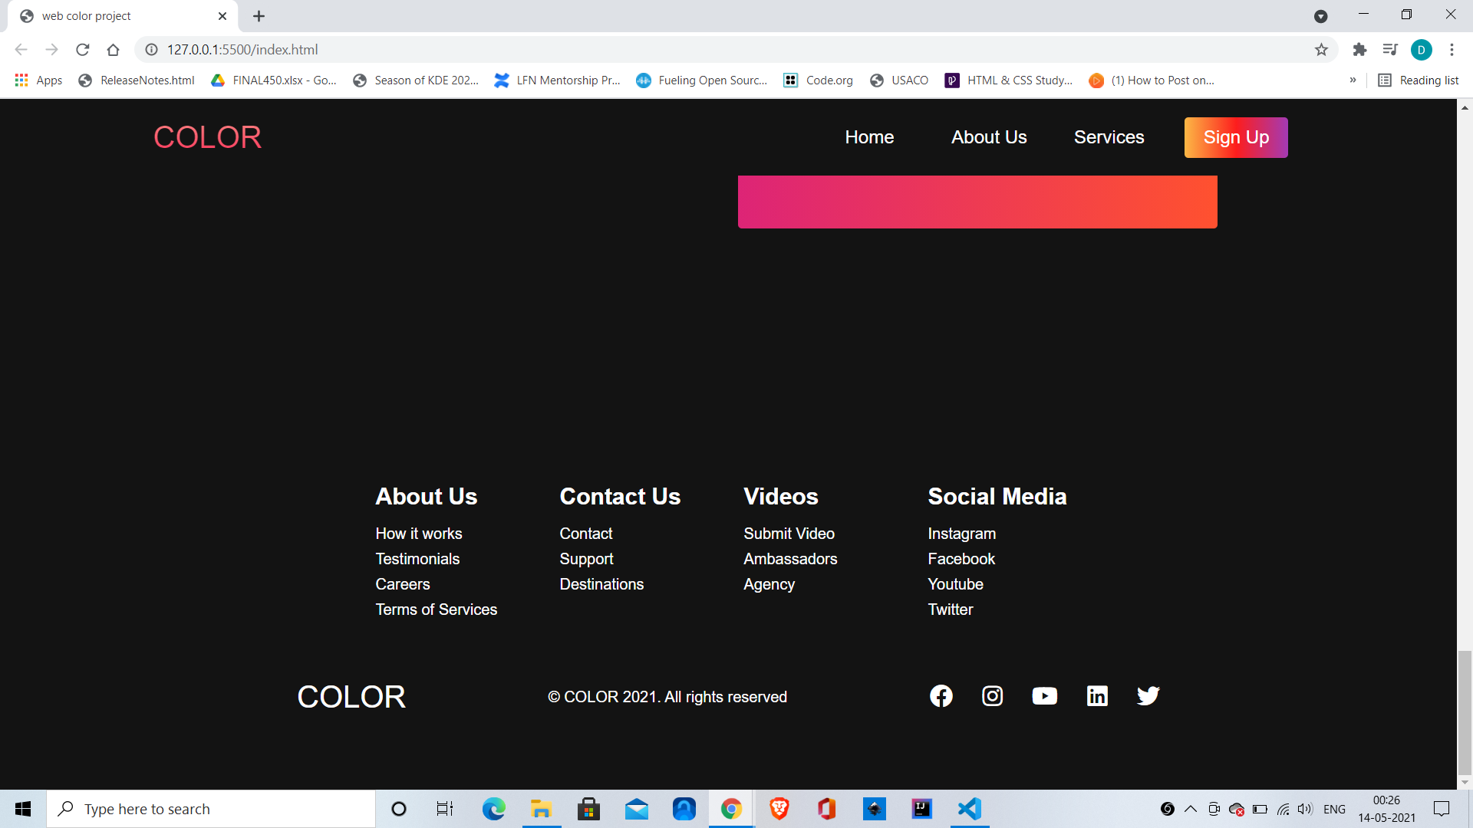Open the Instagram icon in the footer
The height and width of the screenshot is (828, 1473).
point(993,695)
